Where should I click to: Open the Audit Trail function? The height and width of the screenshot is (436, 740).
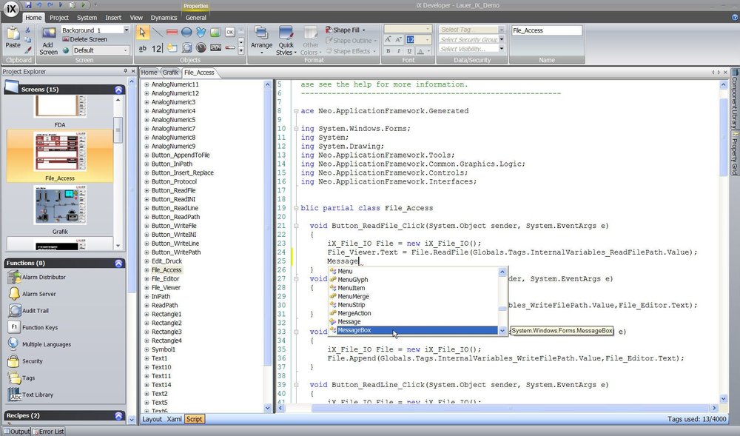(35, 311)
